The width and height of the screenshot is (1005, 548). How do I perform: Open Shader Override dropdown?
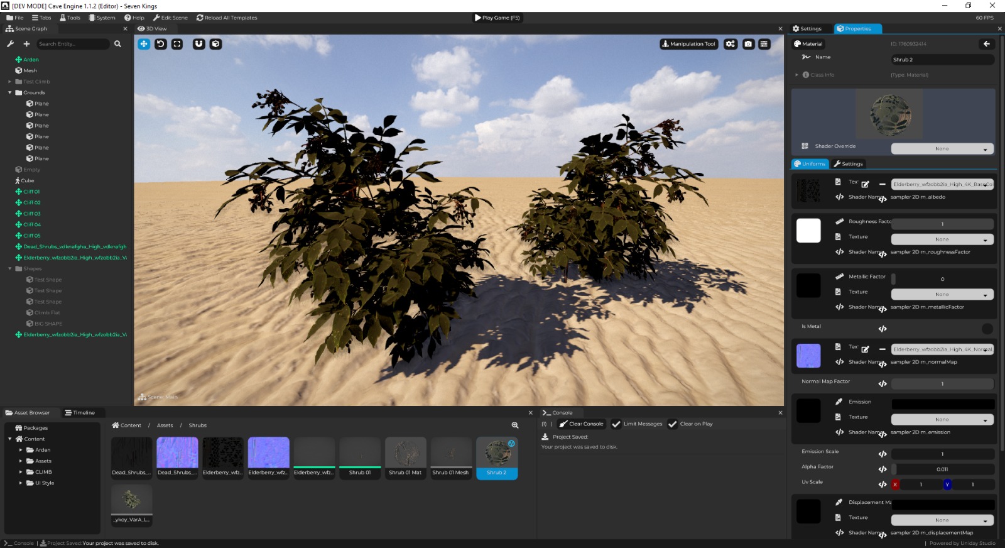[x=942, y=149]
